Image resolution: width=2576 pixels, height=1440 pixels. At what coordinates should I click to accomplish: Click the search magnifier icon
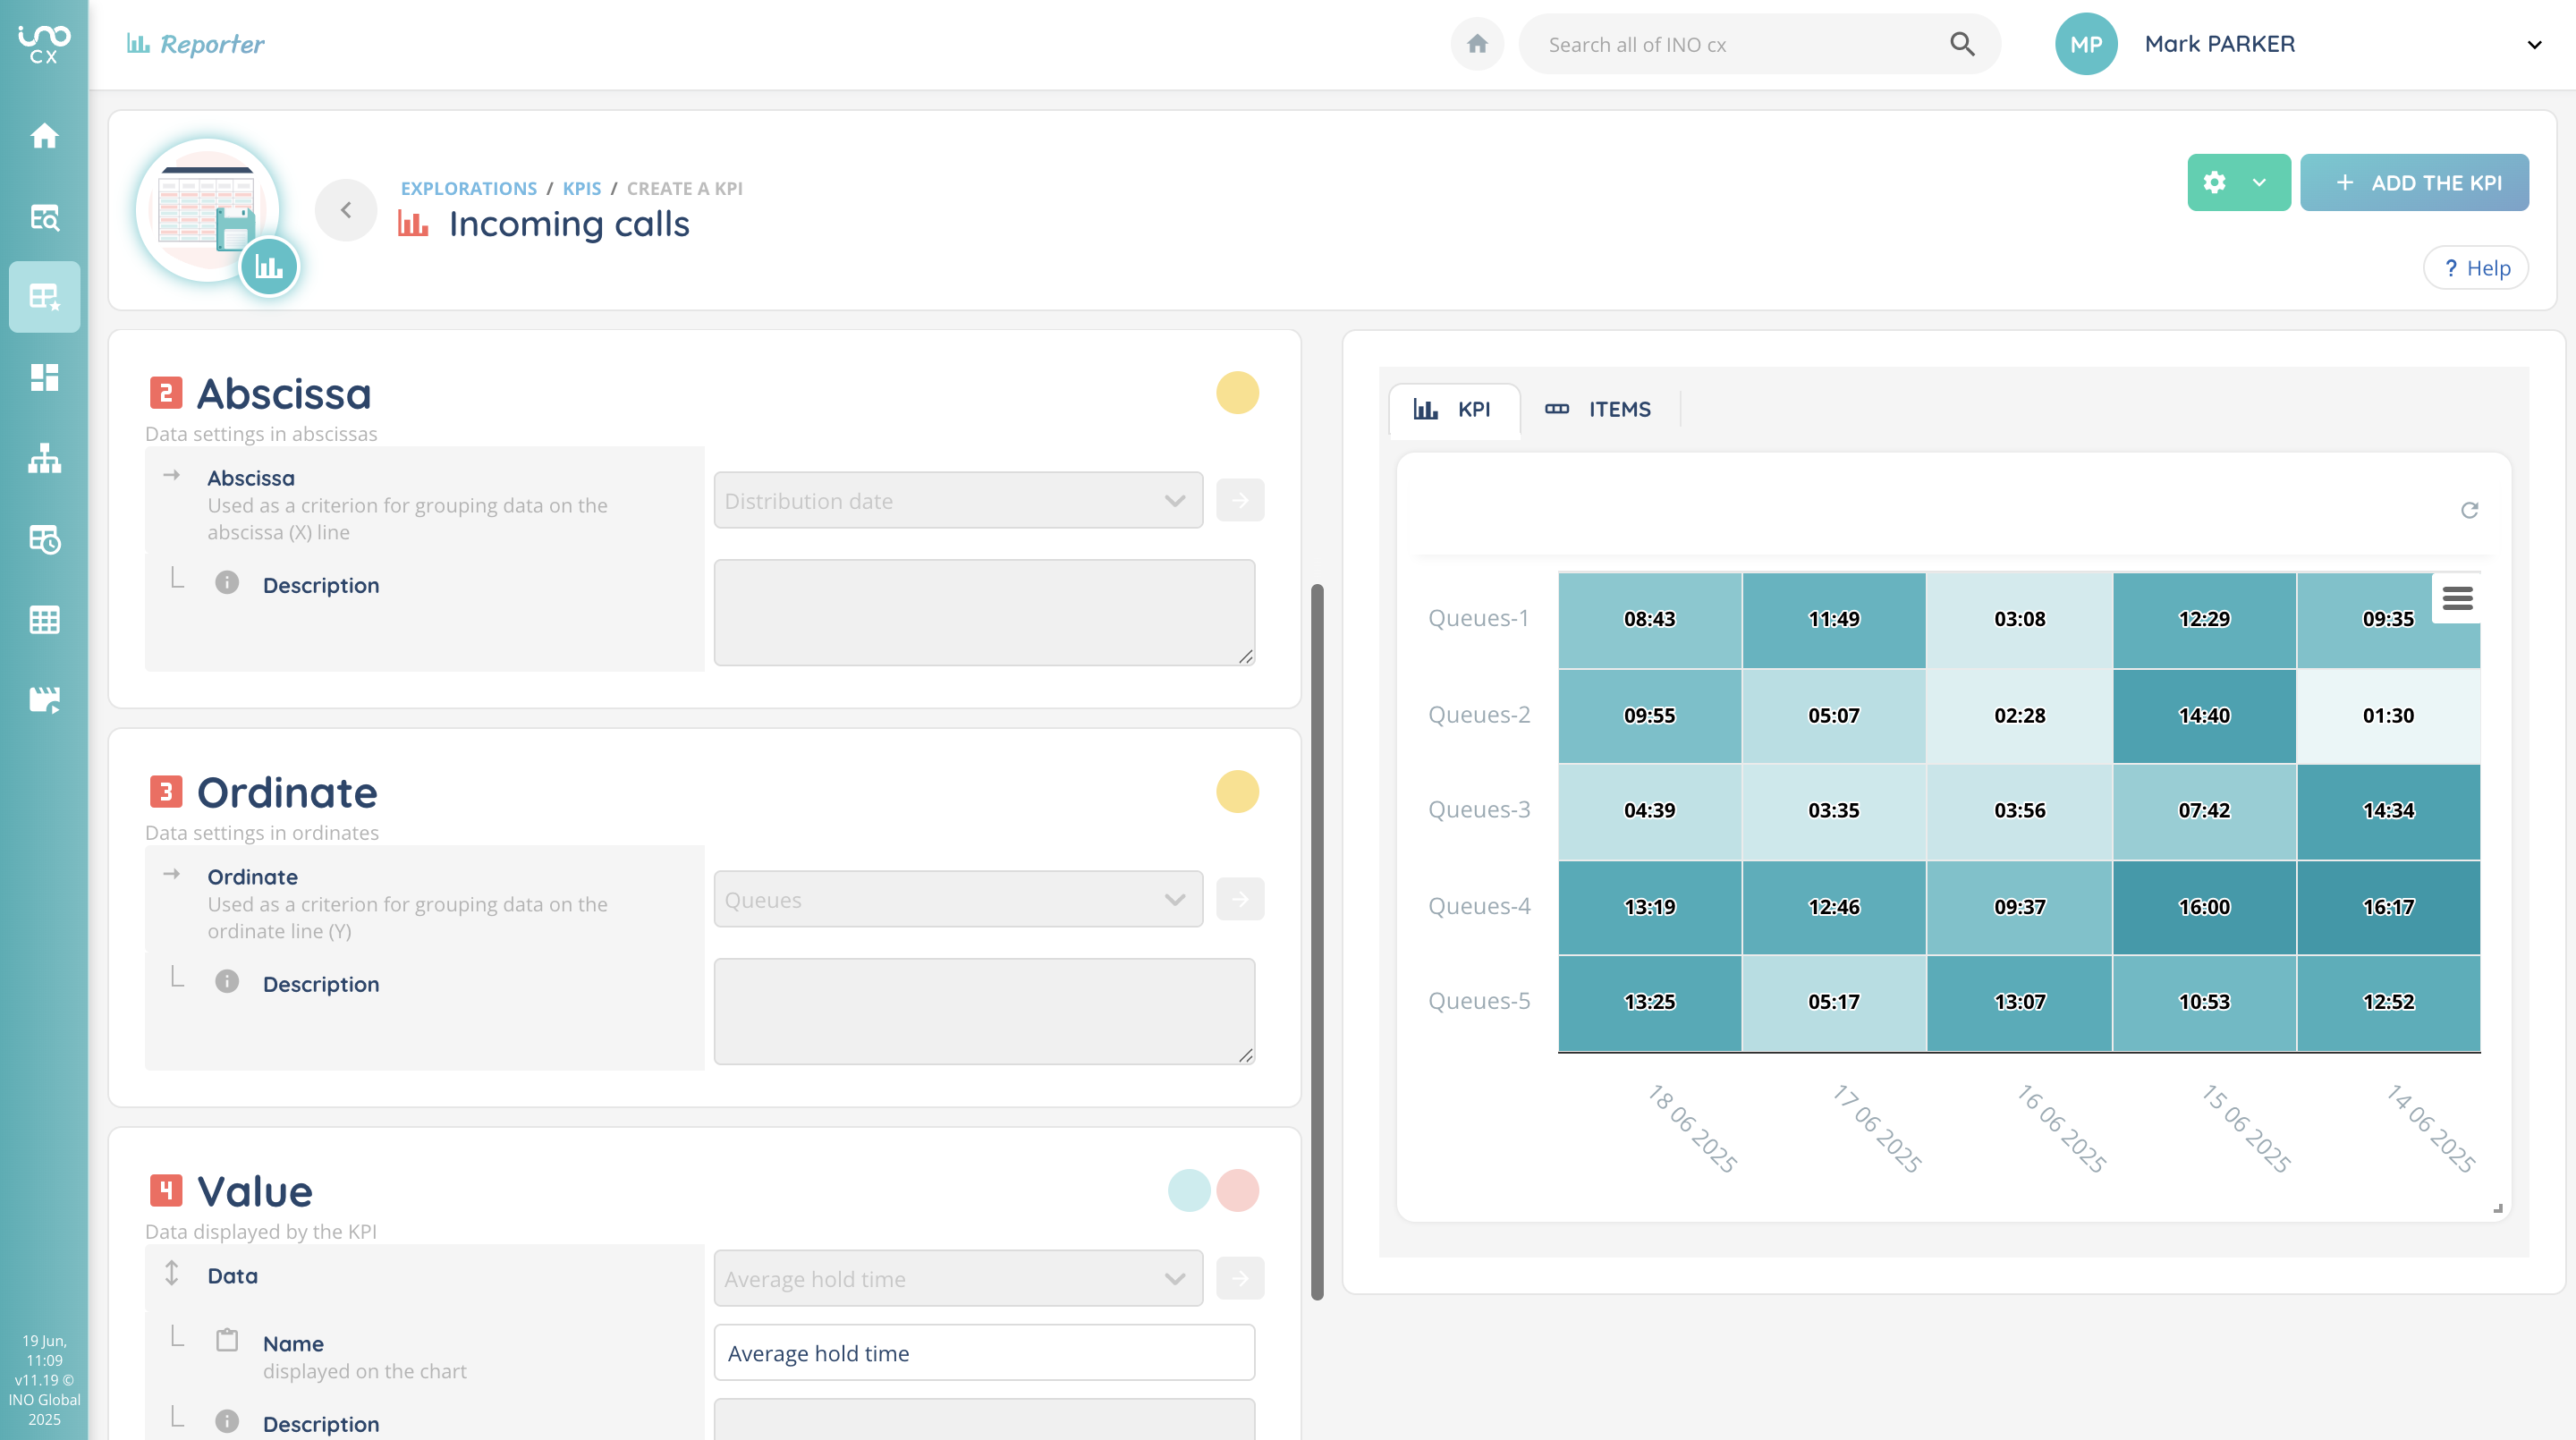1962,44
